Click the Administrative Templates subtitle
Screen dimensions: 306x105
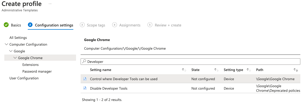(19, 10)
